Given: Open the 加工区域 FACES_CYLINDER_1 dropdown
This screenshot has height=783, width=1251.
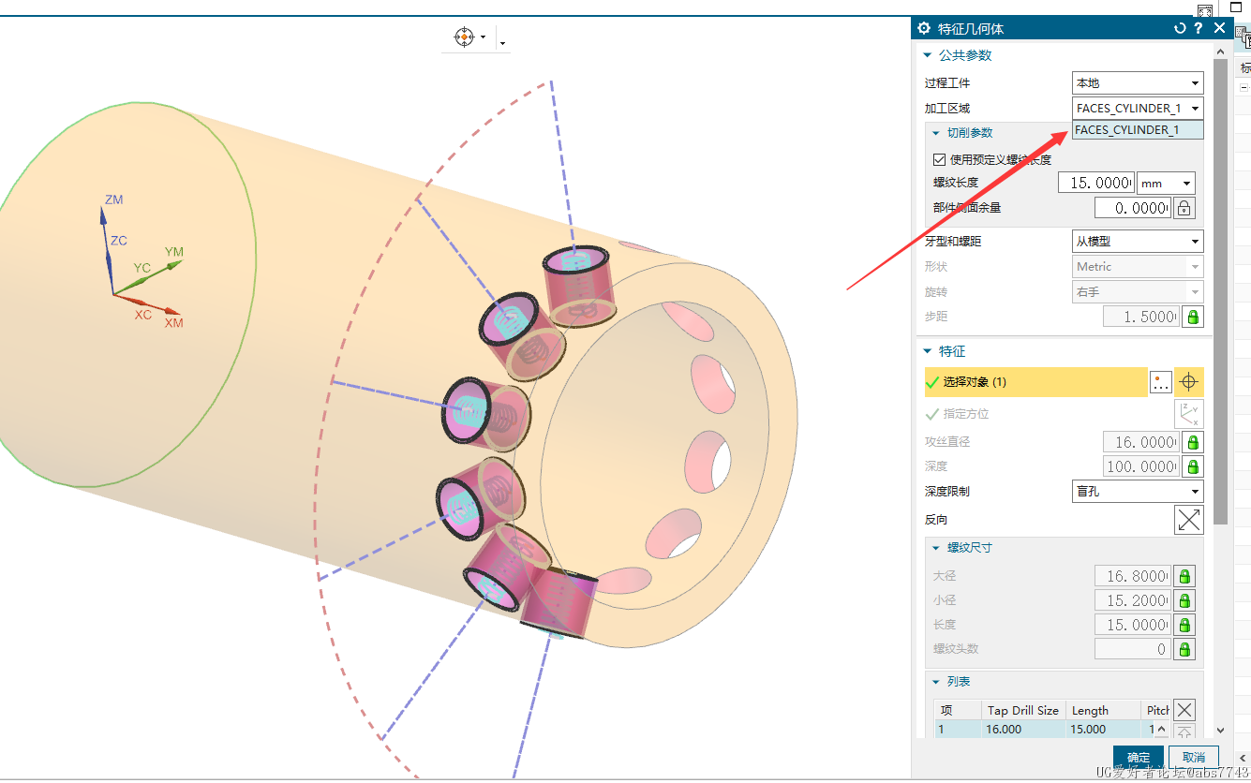Looking at the screenshot, I should click(1138, 109).
